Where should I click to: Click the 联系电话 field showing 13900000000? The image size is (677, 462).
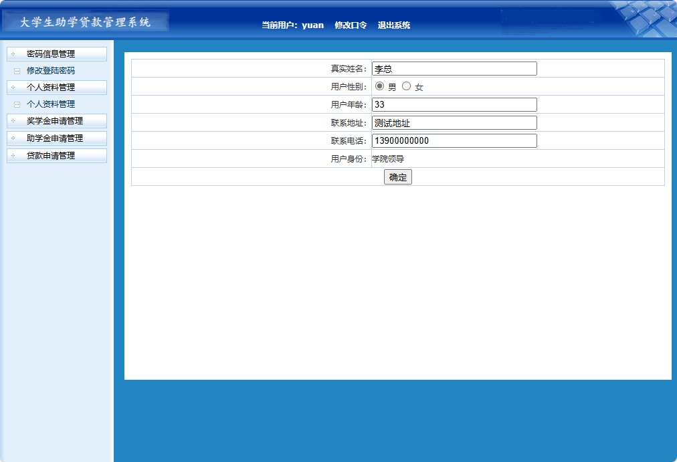tap(454, 140)
